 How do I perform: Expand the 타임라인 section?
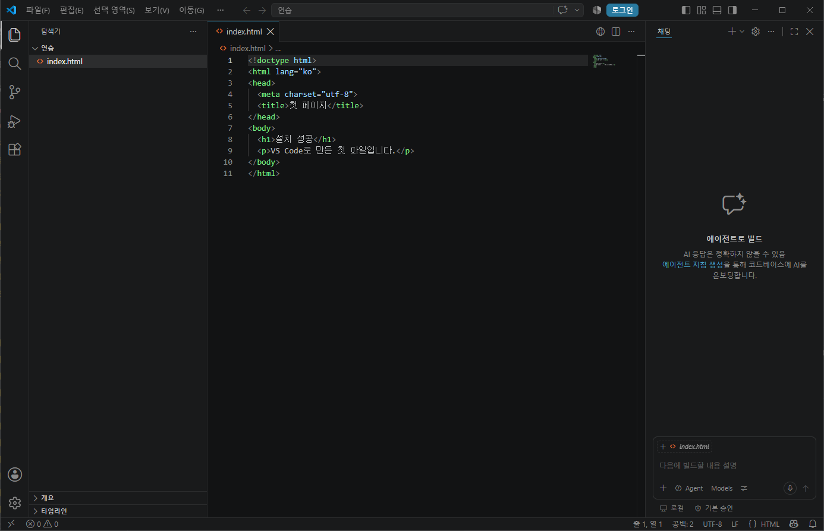[118, 511]
